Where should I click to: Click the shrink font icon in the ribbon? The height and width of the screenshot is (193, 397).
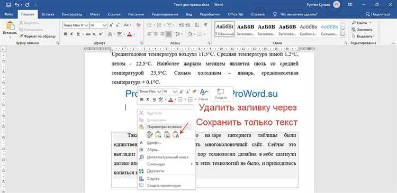(118, 25)
